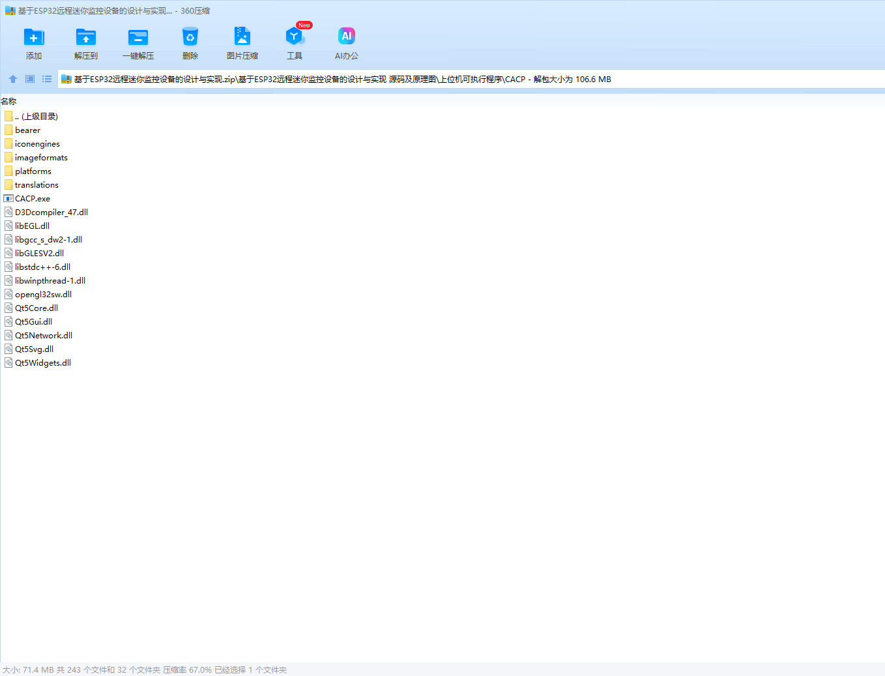The width and height of the screenshot is (885, 676).
Task: Click the Qt5Widgets.dll file icon
Action: (x=8, y=363)
